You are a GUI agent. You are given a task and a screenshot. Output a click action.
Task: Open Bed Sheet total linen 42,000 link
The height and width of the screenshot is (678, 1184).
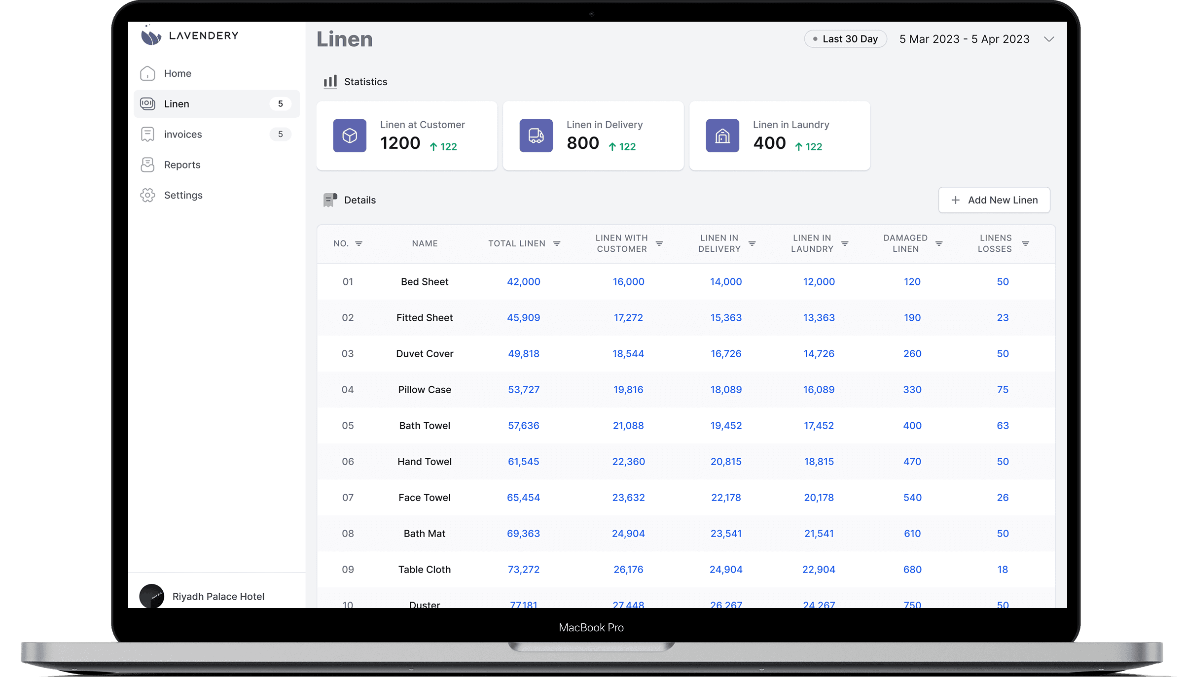coord(523,281)
